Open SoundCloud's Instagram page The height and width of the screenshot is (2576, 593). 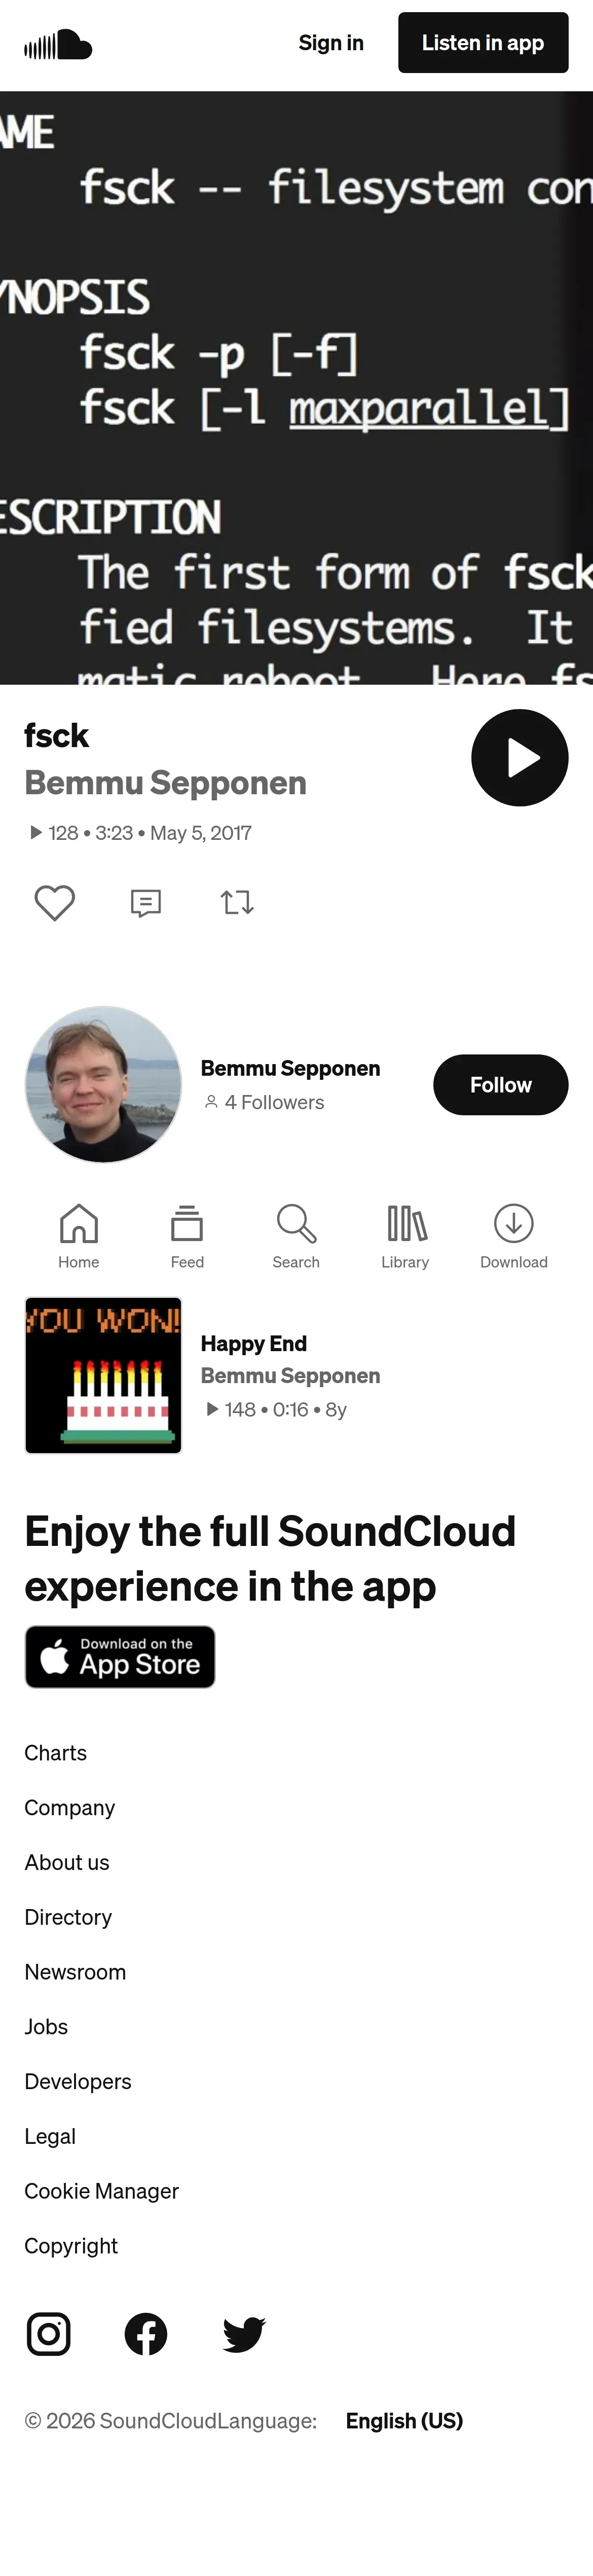tap(48, 2334)
